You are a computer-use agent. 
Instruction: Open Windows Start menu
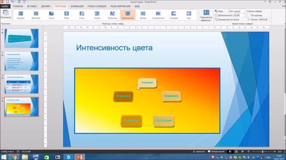coord(4,157)
